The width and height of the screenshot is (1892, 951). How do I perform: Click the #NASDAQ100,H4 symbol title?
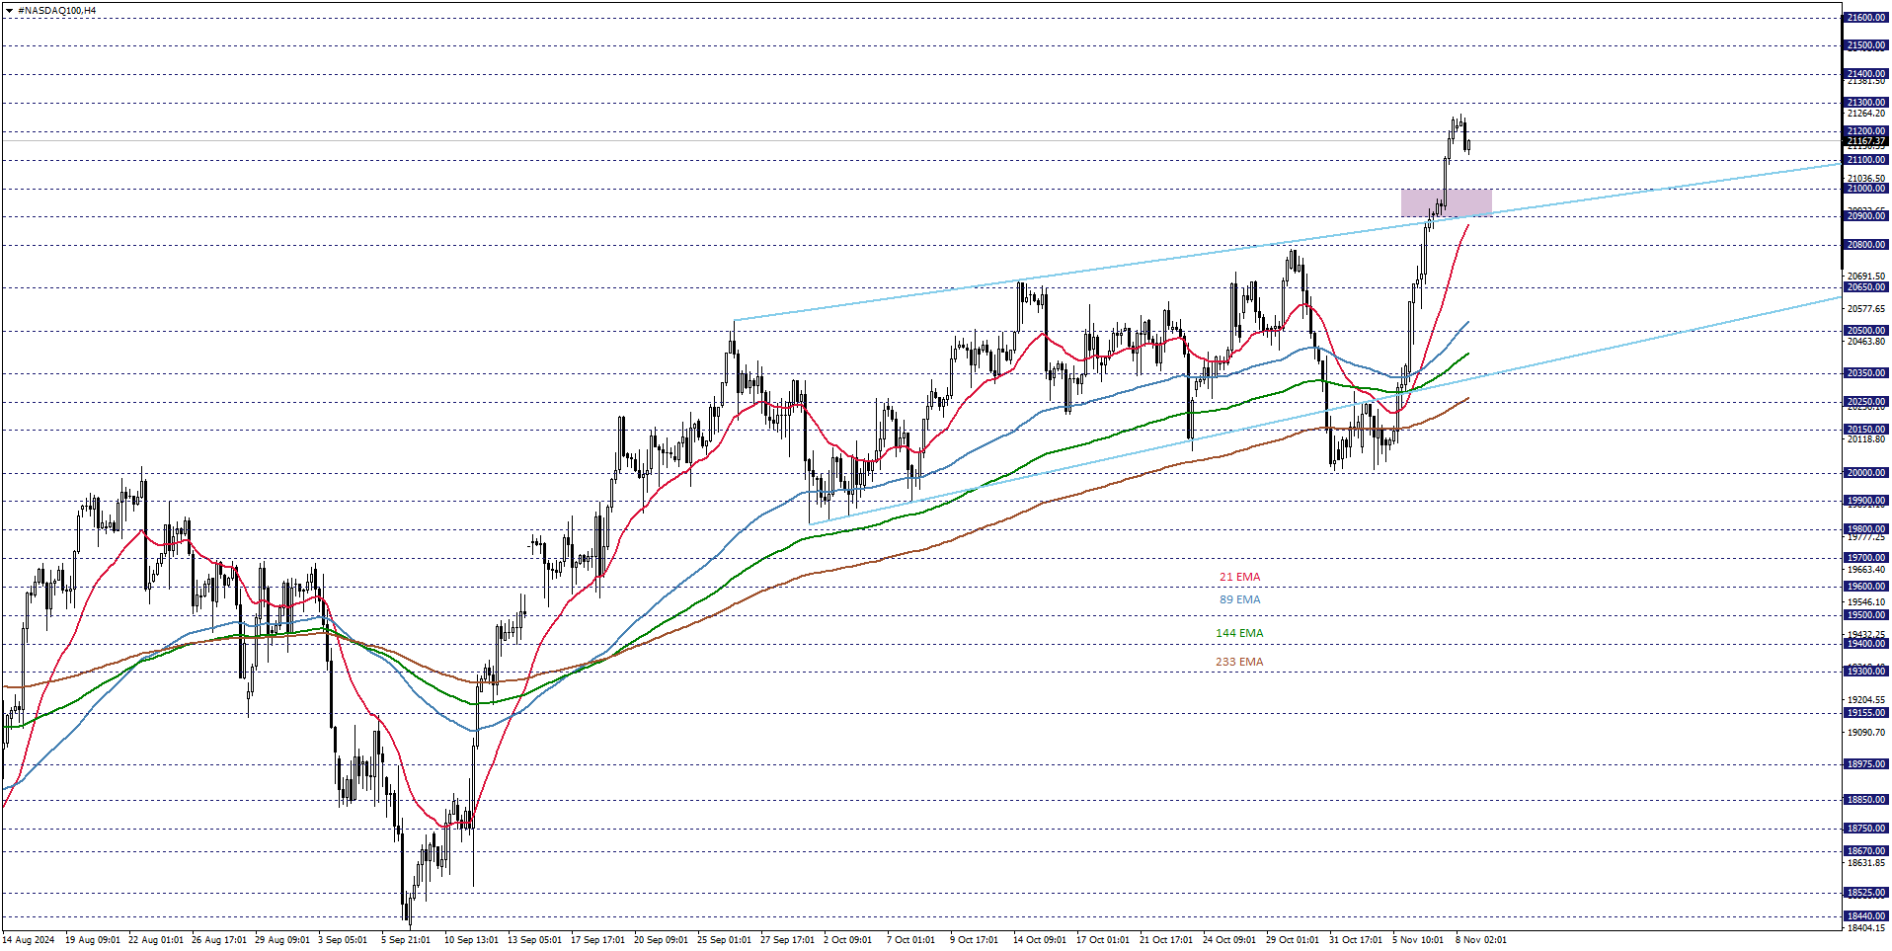click(x=57, y=11)
